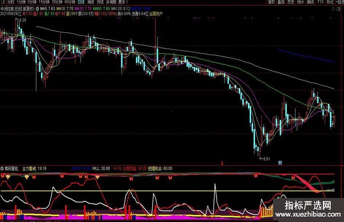Click the MA60: 7.69 label

pos(101,9)
